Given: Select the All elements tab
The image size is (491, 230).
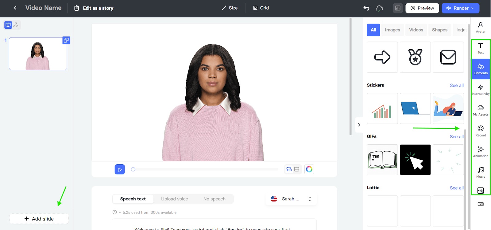Looking at the screenshot, I should tap(373, 30).
